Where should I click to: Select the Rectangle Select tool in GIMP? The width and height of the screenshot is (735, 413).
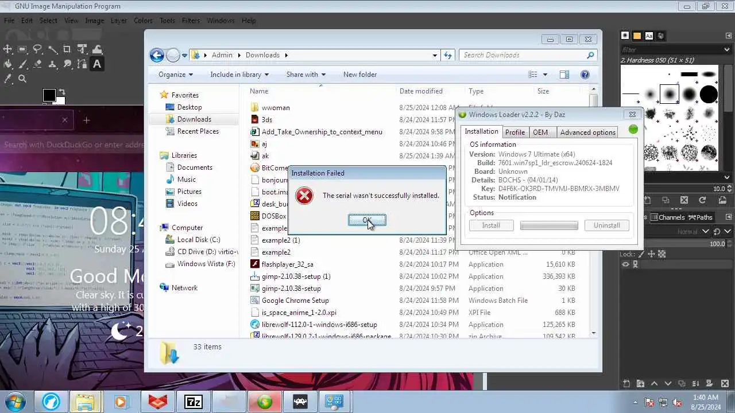(x=22, y=50)
